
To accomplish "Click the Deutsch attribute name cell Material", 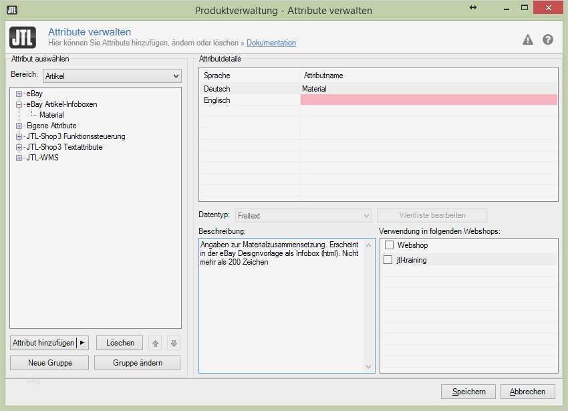I will point(429,89).
